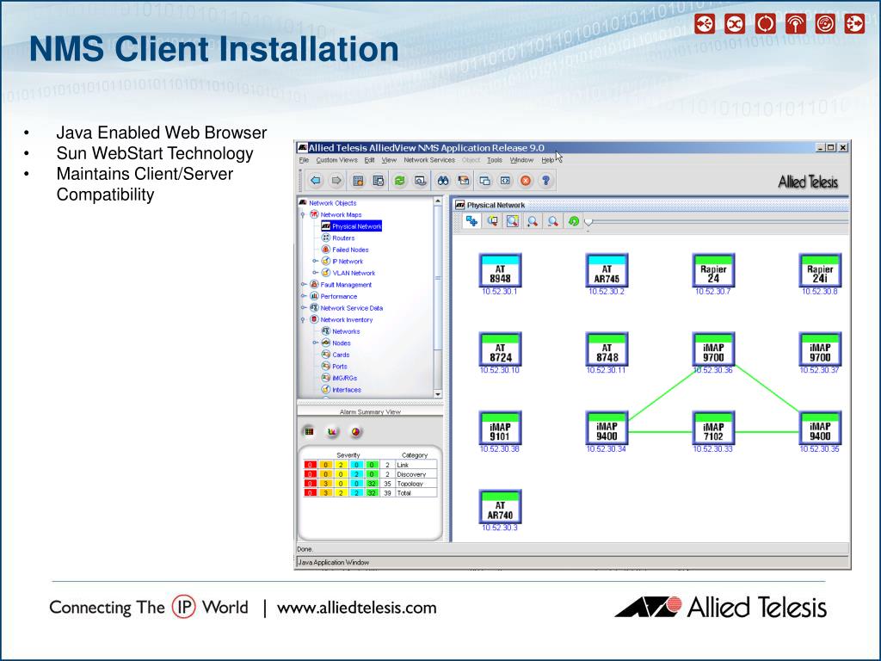Viewport: 881px width, 661px height.
Task: Select the AT 8724 device node
Action: 500,349
